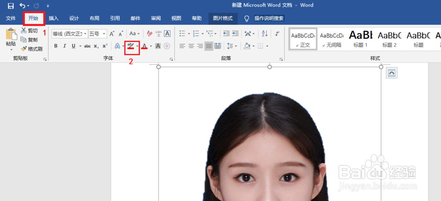Open the Undo history dropdown arrow

coord(28,6)
